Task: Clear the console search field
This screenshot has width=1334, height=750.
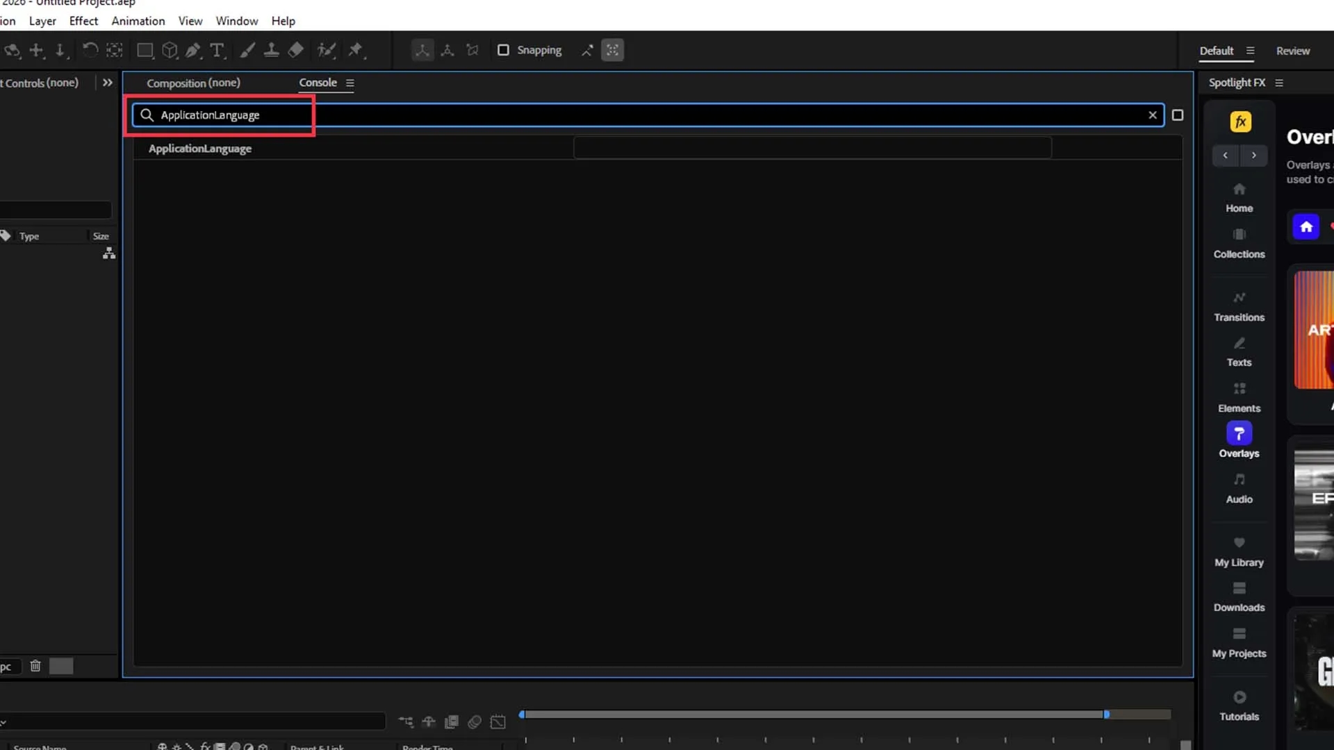Action: (1153, 115)
